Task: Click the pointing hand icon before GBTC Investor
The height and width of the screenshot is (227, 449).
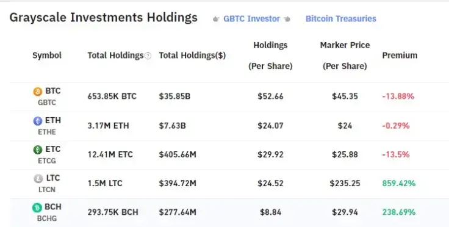Action: pos(216,19)
